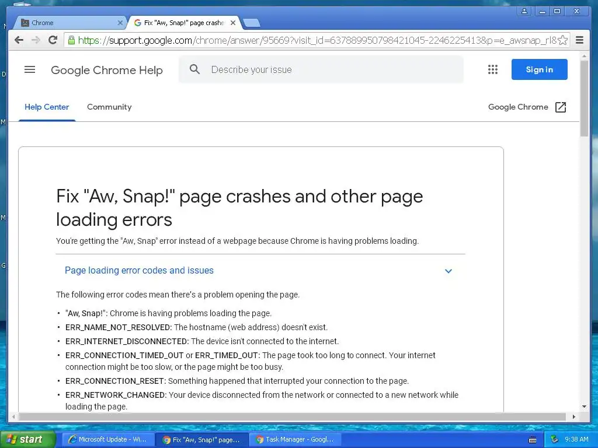The image size is (598, 448).
Task: Click the green padlock security icon
Action: (71, 40)
